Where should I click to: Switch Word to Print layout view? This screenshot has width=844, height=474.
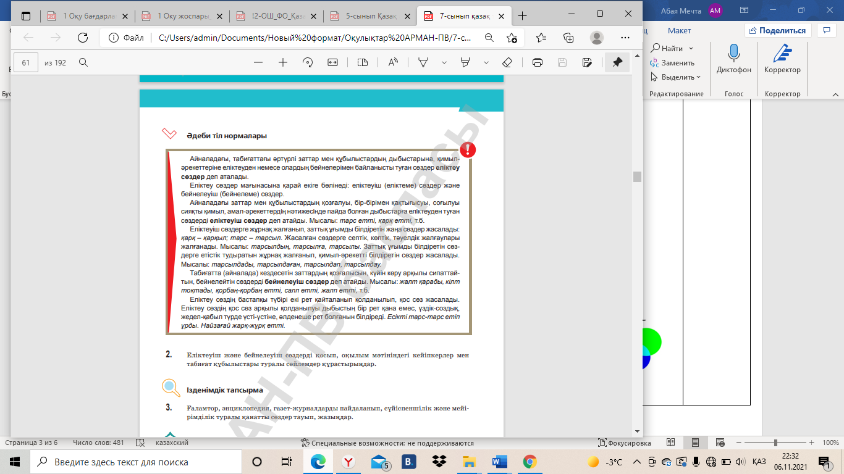click(695, 443)
